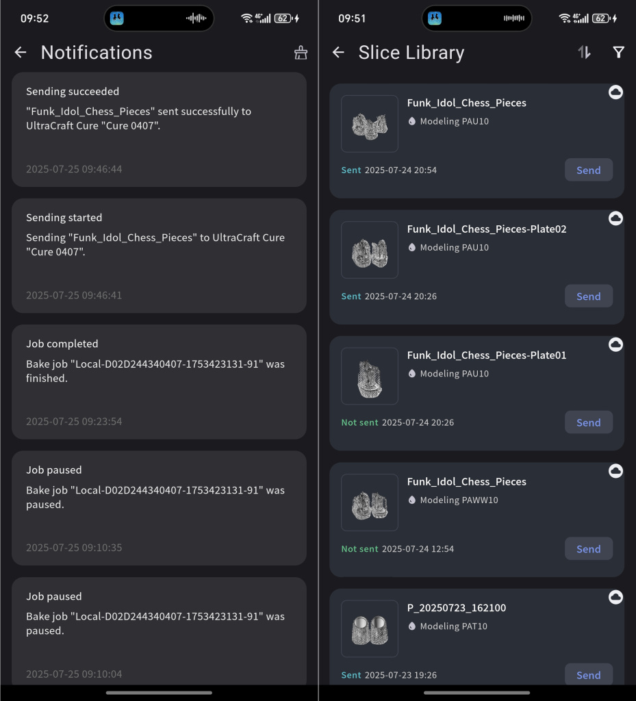Open the "Job paused" notification from 09:10:35

coord(159,507)
